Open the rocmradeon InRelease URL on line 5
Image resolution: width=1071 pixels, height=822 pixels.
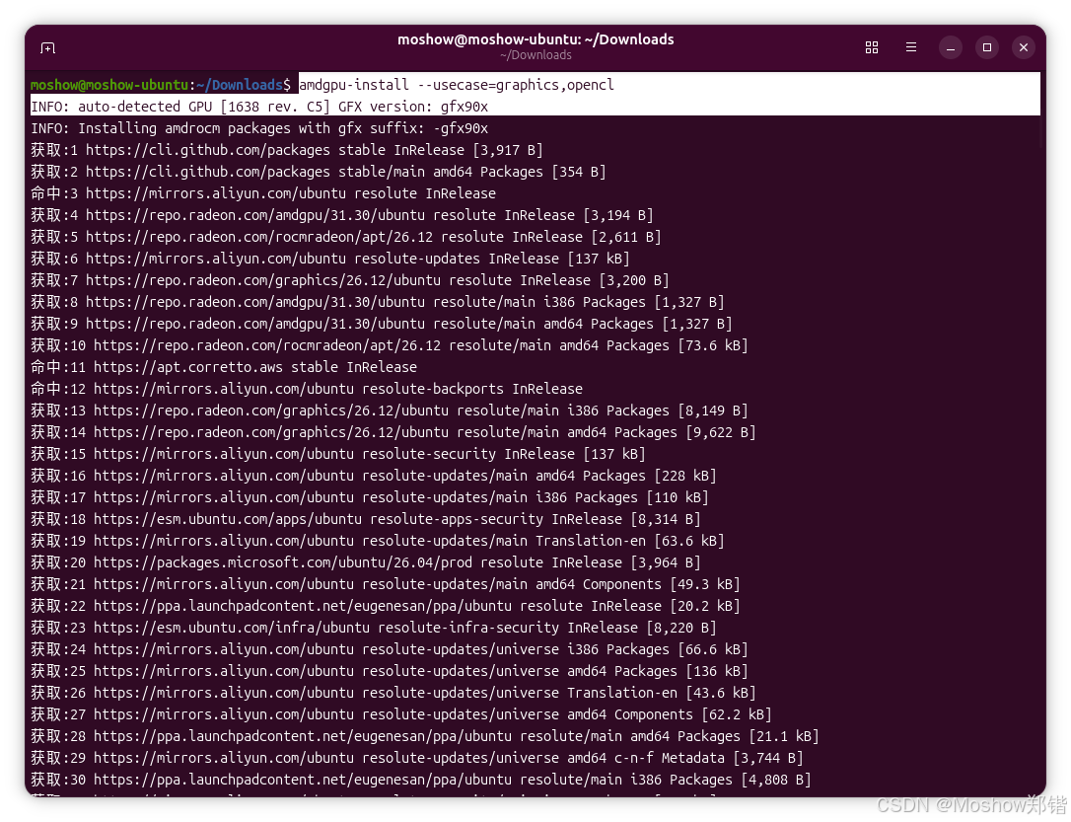click(x=259, y=237)
